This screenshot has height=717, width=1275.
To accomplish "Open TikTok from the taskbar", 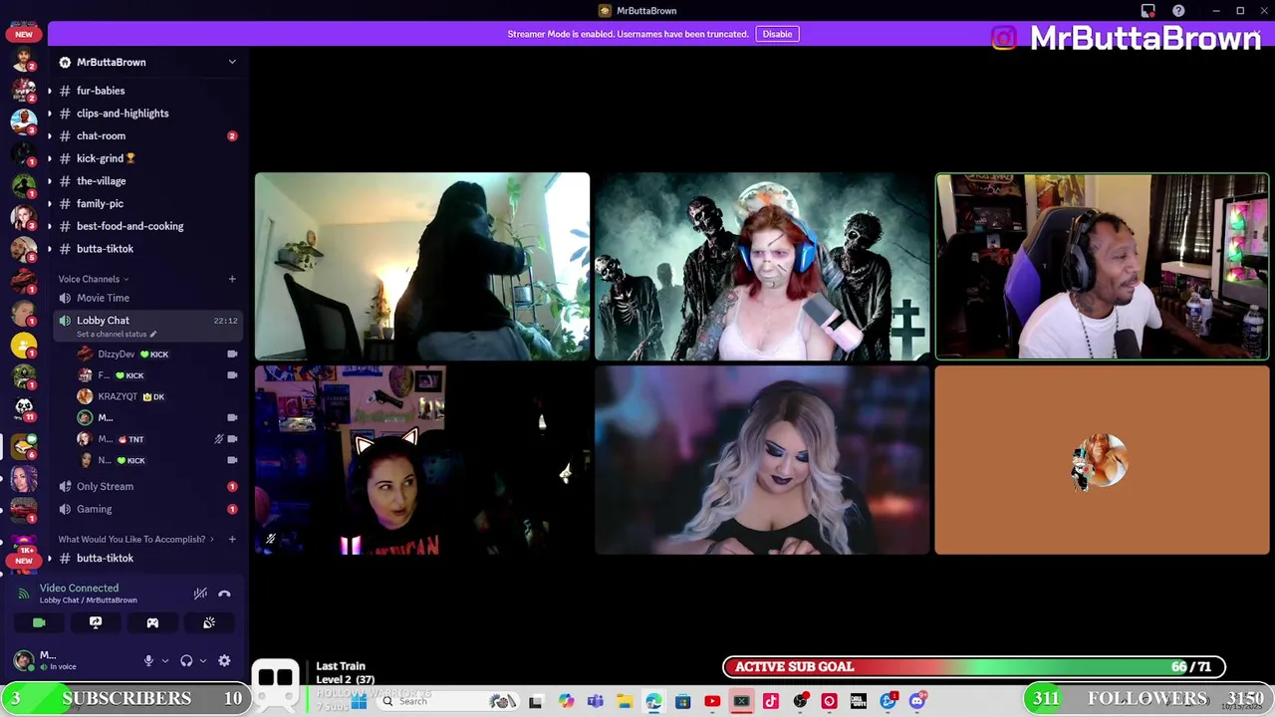I will coord(771,701).
